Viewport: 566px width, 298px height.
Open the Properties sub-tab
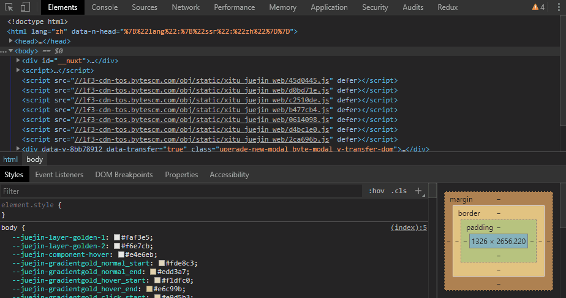[181, 175]
